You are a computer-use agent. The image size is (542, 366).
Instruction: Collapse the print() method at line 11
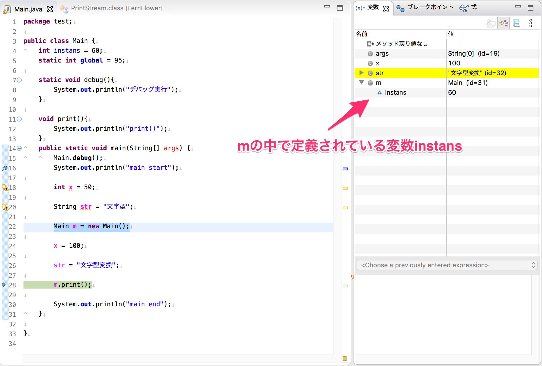[x=19, y=119]
